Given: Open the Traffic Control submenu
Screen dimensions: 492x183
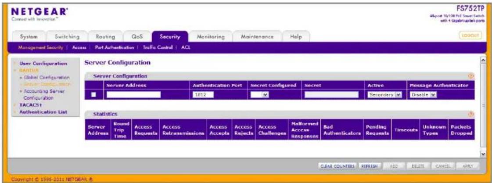Looking at the screenshot, I should tap(158, 48).
